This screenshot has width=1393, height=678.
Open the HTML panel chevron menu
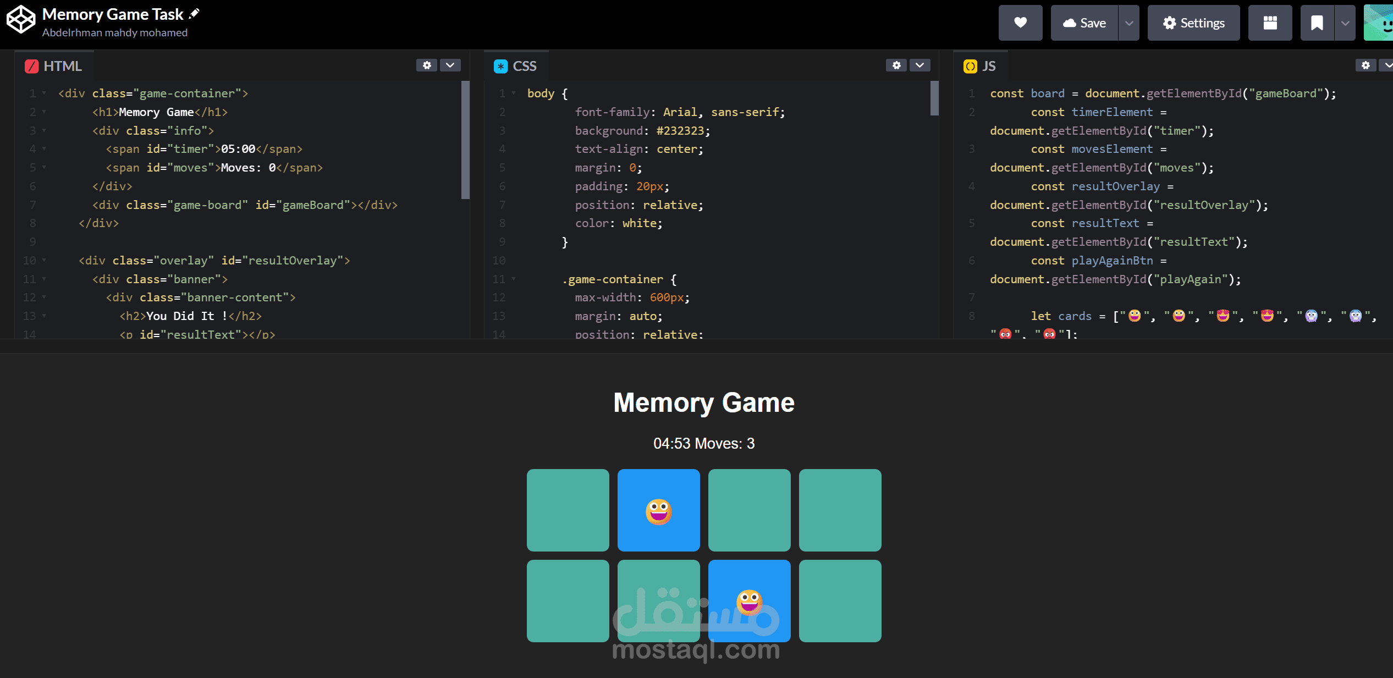click(x=450, y=65)
